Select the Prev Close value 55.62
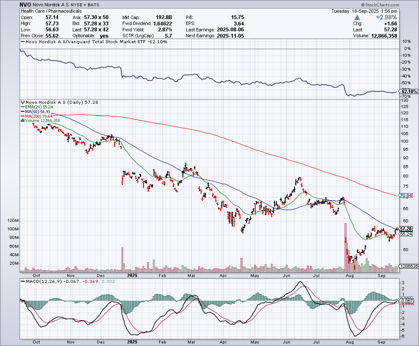419x346 pixels. (52, 36)
